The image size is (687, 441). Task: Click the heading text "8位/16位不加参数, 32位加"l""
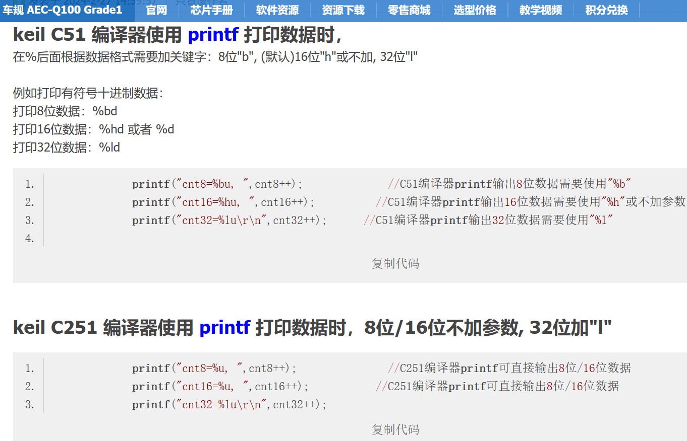click(488, 328)
